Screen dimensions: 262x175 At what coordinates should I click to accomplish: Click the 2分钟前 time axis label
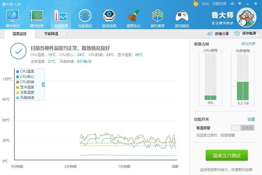coord(70,166)
